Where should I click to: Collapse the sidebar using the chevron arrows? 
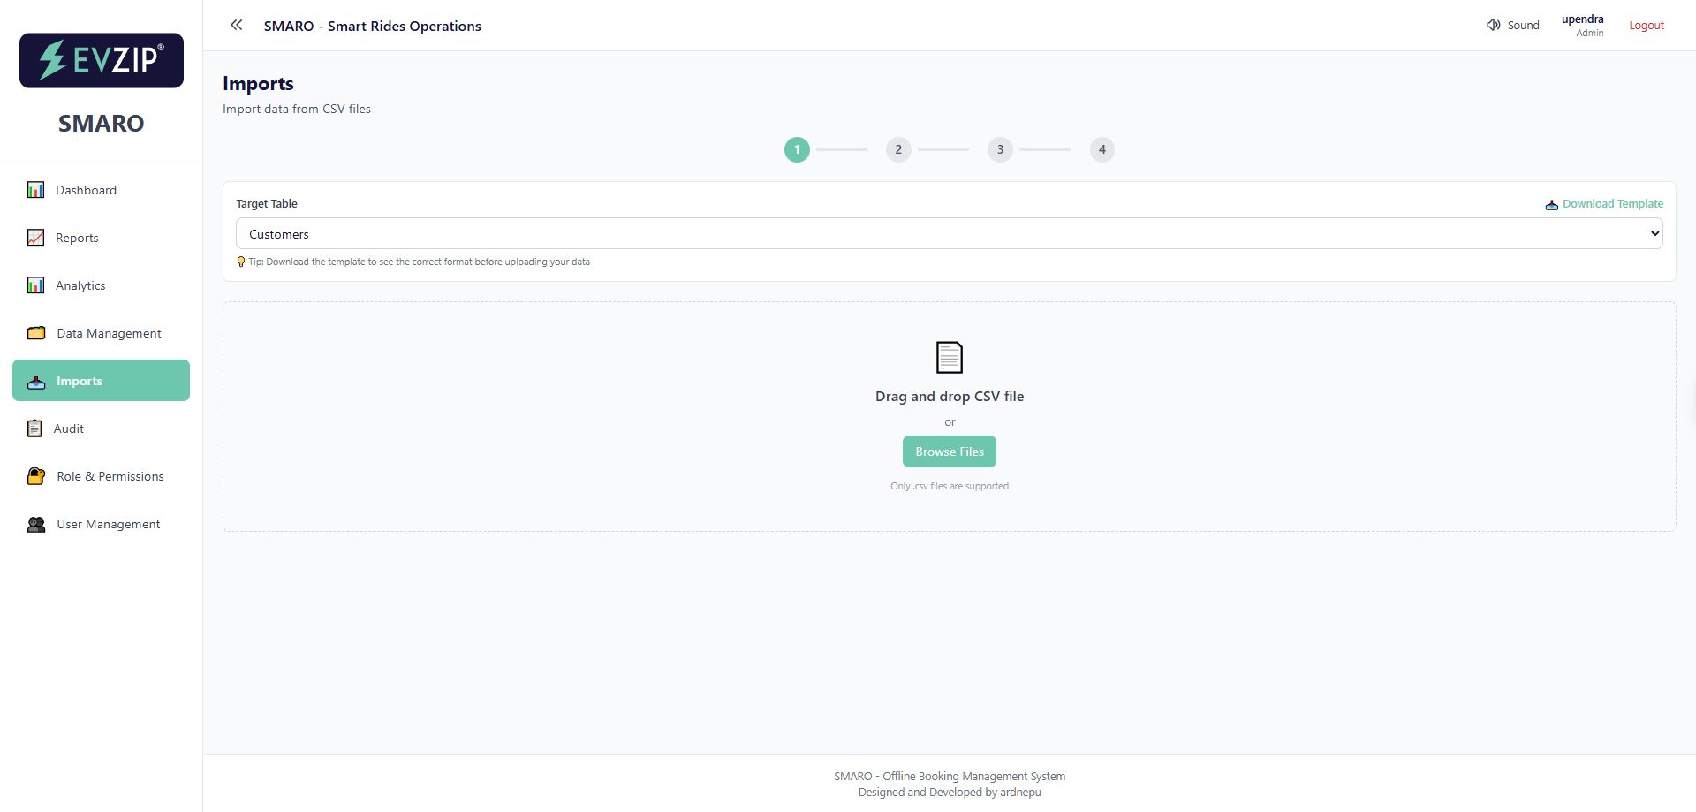click(236, 25)
